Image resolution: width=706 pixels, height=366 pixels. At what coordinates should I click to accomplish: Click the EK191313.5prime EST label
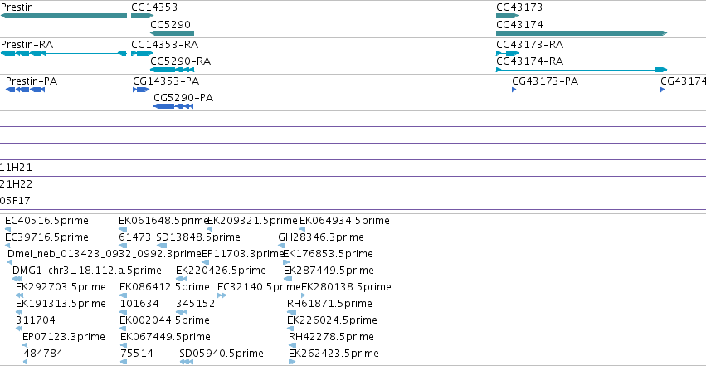(61, 304)
